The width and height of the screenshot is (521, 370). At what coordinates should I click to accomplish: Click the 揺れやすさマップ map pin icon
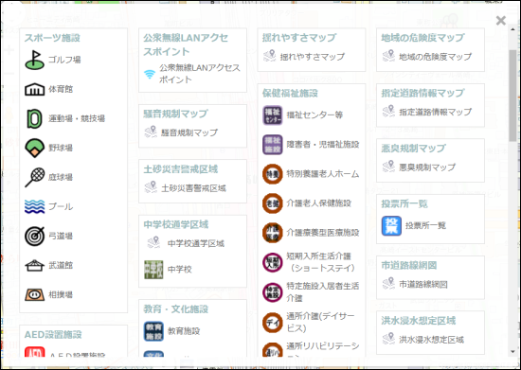[269, 56]
